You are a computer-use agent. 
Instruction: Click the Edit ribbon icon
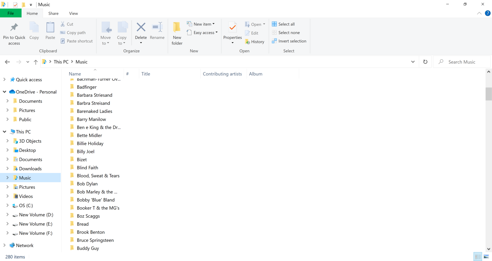point(247,33)
